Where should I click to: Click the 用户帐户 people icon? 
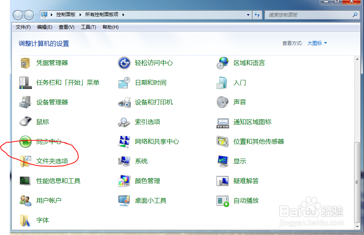click(x=26, y=200)
